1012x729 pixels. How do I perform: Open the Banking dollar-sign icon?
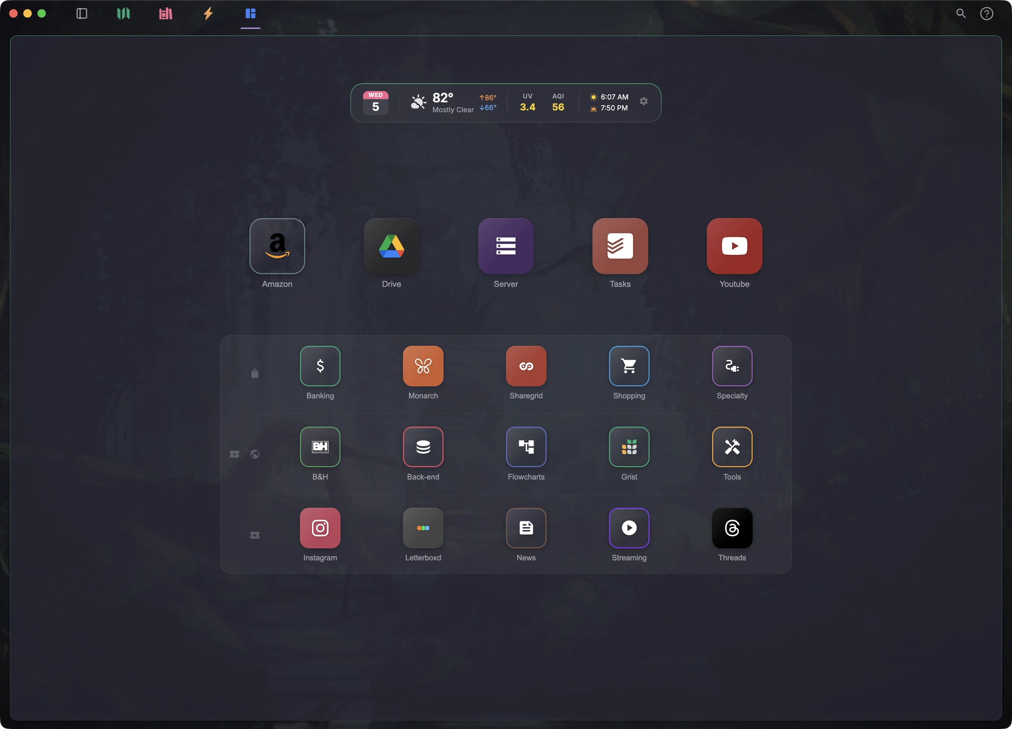click(x=320, y=366)
